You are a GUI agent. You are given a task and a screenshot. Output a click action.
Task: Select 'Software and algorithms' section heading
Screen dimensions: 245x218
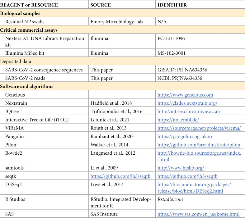26,86
